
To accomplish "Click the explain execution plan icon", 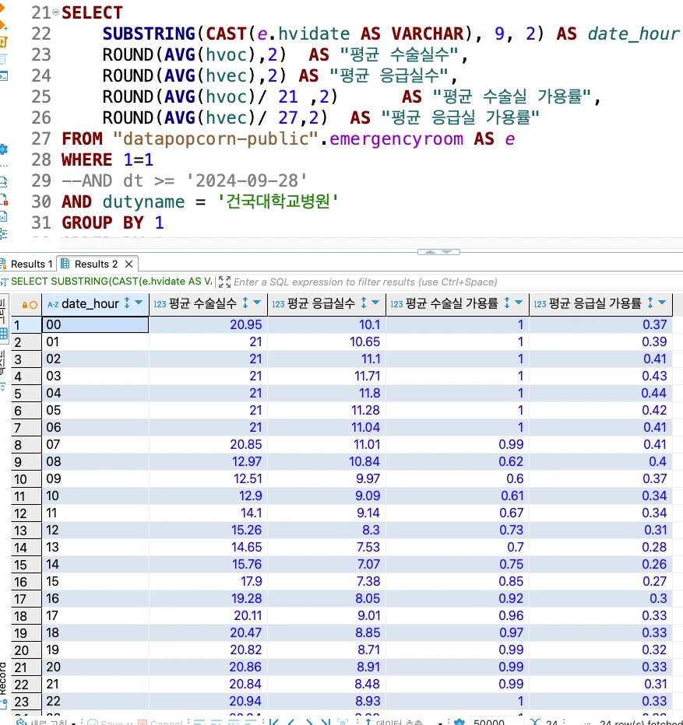I will click(x=3, y=58).
